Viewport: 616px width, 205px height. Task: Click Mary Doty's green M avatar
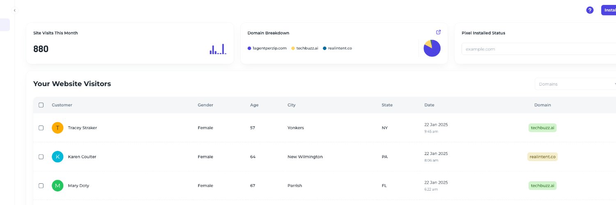57,186
